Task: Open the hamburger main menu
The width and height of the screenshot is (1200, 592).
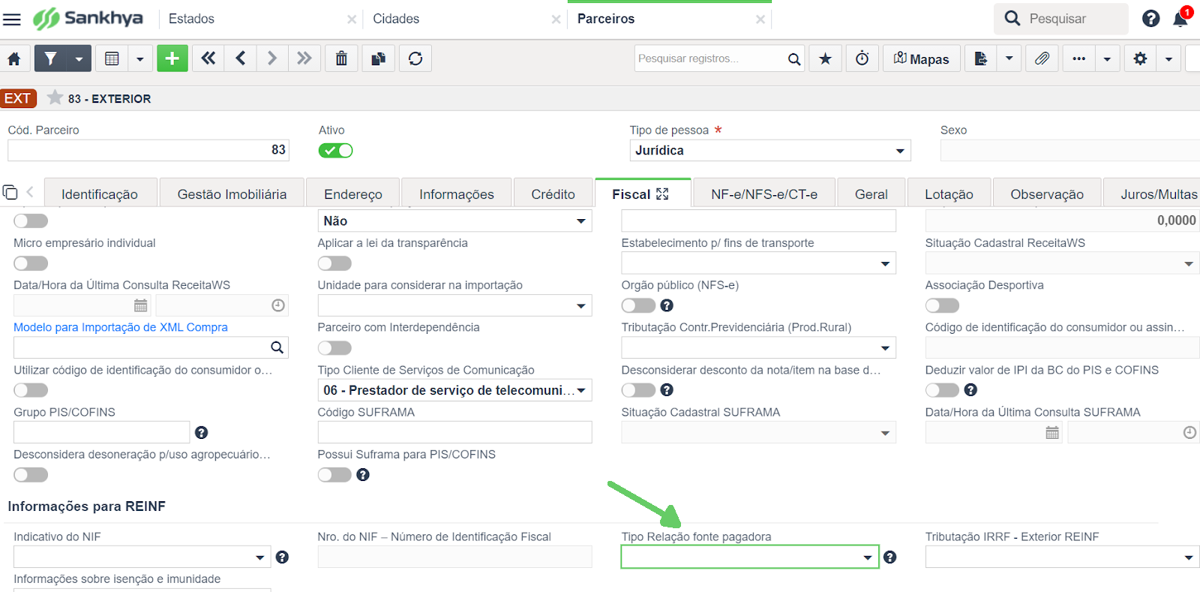Action: pyautogui.click(x=12, y=19)
